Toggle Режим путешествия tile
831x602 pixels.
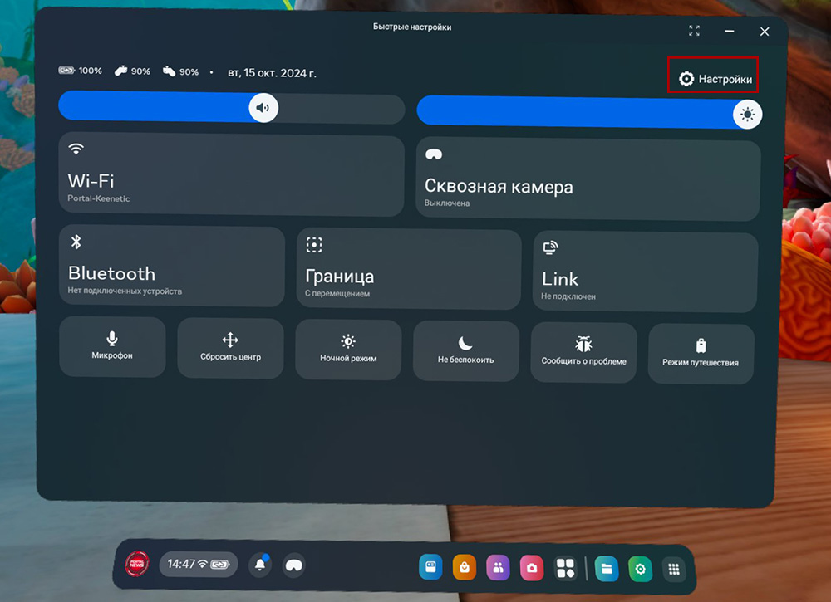(701, 353)
